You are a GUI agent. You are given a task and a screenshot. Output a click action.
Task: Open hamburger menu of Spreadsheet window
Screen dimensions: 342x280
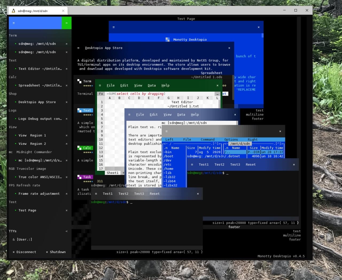[100, 85]
